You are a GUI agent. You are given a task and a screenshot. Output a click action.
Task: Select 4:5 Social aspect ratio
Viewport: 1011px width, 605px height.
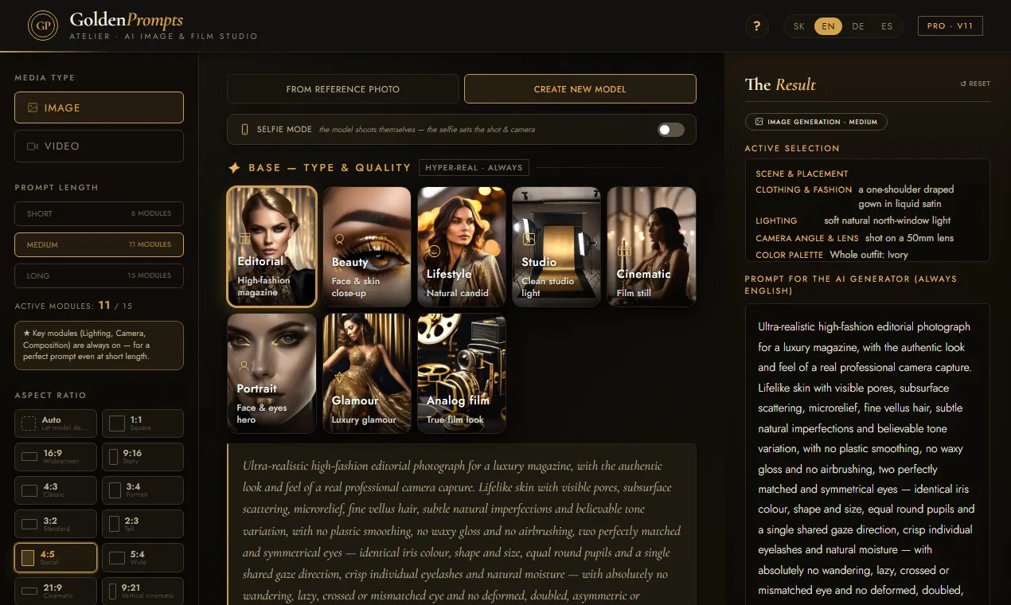click(56, 557)
